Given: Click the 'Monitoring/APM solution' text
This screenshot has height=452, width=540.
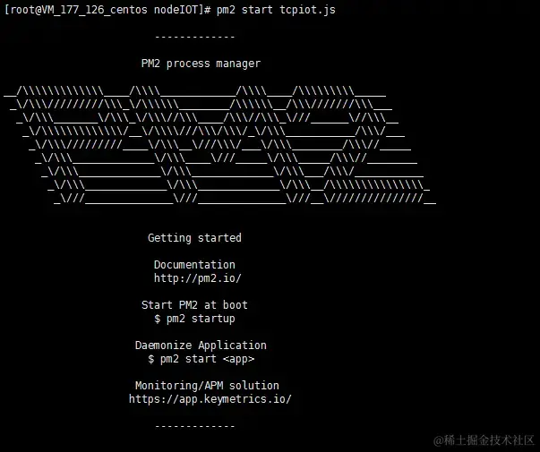Looking at the screenshot, I should 207,386.
